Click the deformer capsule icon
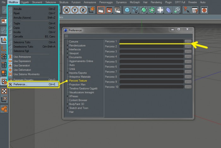 click(168, 10)
